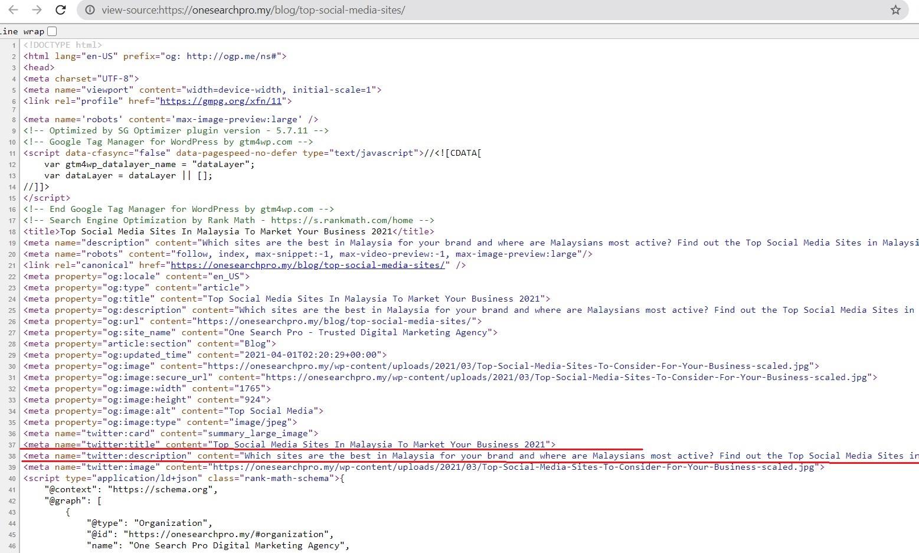Select the twitter:card meta line

click(171, 433)
